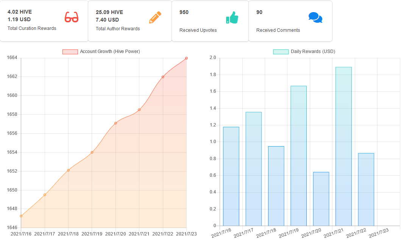
Task: Select the 2021/7/23 point on growth chart
Action: click(186, 58)
